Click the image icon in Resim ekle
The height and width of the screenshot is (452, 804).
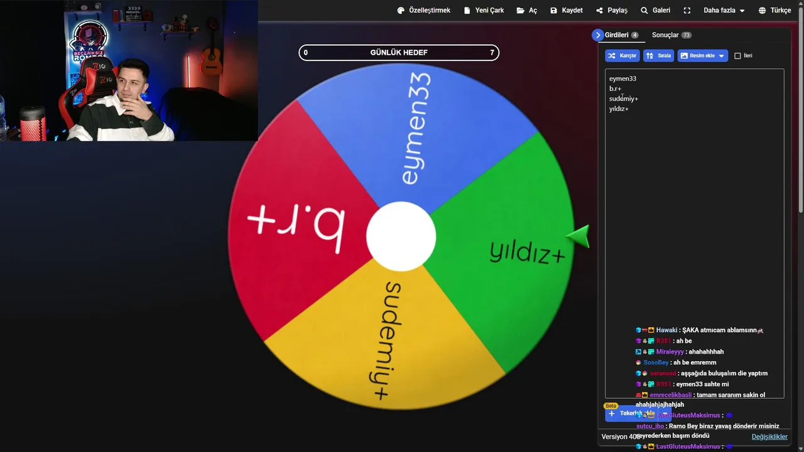pos(684,56)
